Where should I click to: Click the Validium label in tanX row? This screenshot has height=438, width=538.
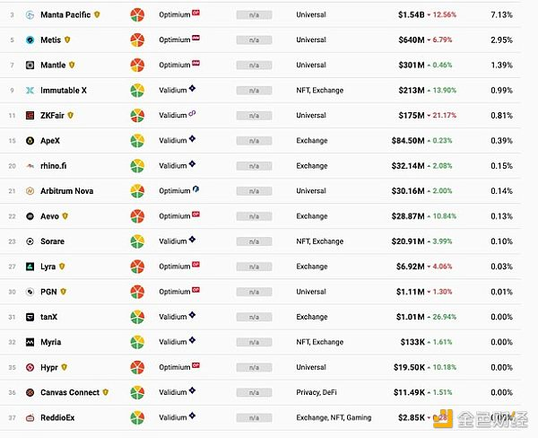coord(172,317)
